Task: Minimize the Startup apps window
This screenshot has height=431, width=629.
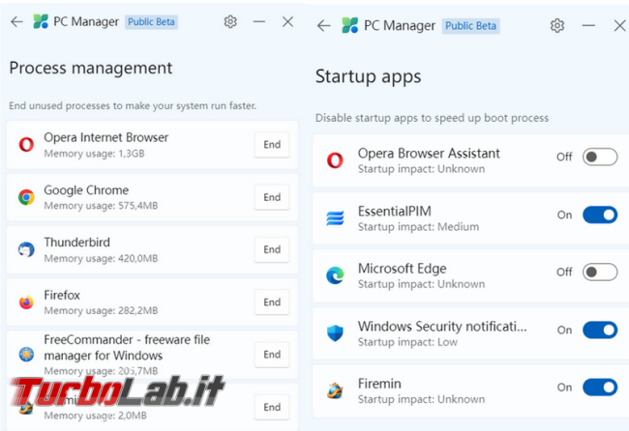Action: click(x=588, y=26)
